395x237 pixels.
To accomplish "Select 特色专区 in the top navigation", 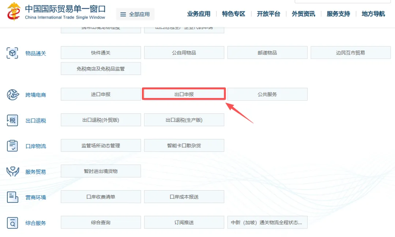I will 233,14.
